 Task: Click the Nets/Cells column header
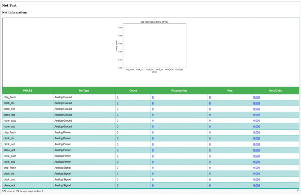point(275,91)
